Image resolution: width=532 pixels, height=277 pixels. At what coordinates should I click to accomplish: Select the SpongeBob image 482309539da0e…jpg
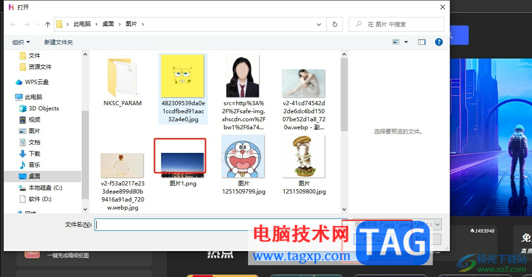point(183,89)
